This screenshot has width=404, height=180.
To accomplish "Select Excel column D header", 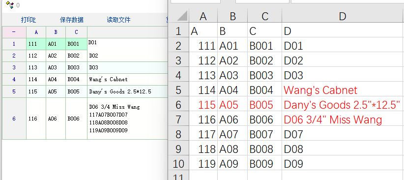I will click(343, 16).
